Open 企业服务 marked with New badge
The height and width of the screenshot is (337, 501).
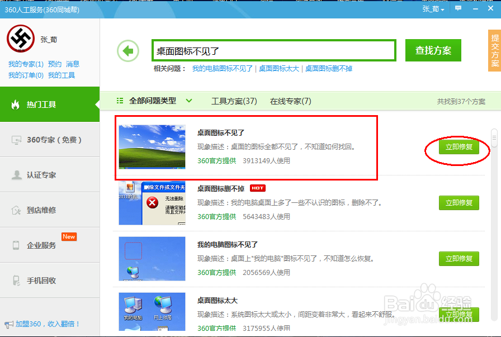(42, 245)
